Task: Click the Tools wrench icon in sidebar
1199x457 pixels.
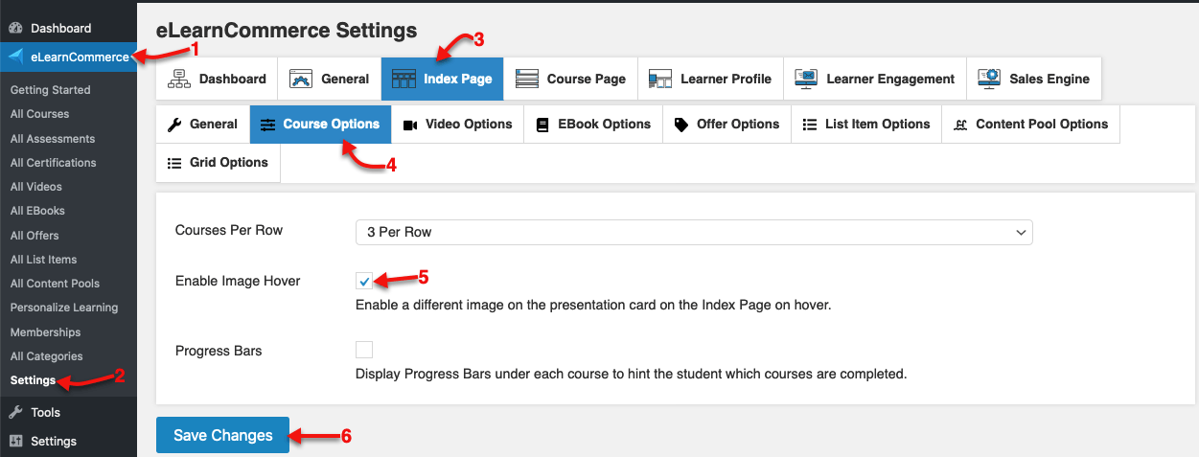Action: click(x=15, y=412)
